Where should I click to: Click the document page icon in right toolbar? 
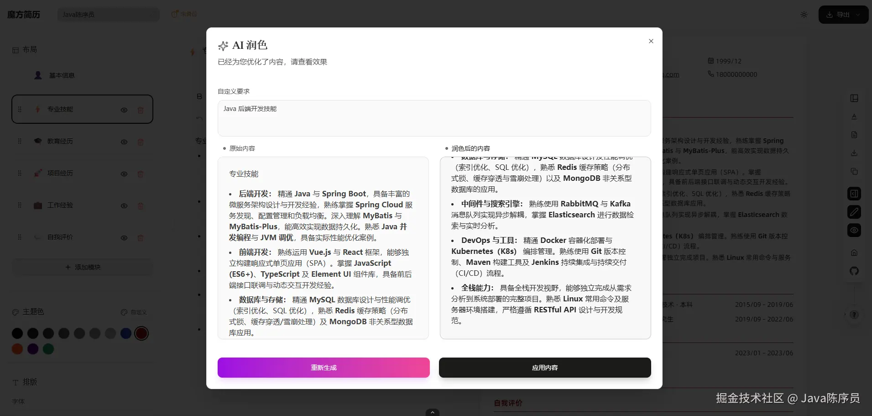854,135
